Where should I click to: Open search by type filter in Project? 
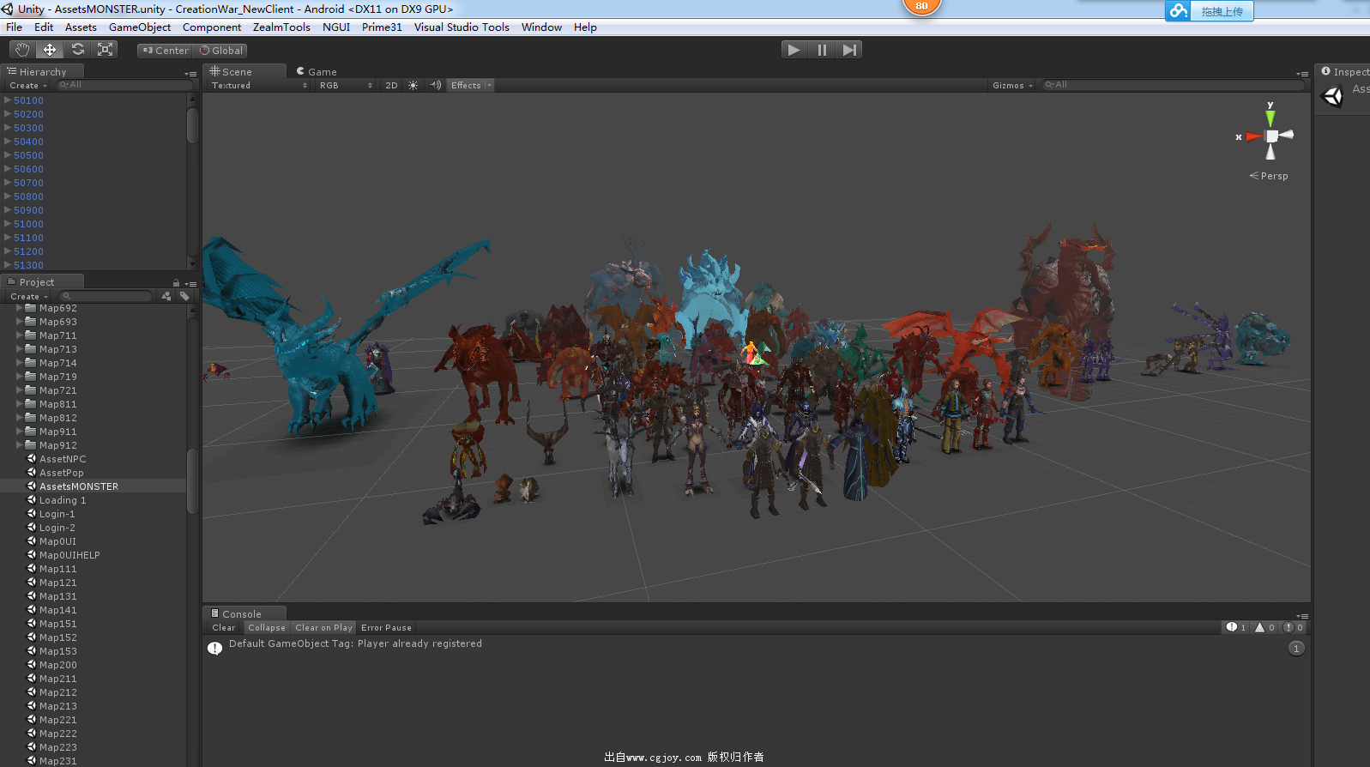click(x=166, y=296)
